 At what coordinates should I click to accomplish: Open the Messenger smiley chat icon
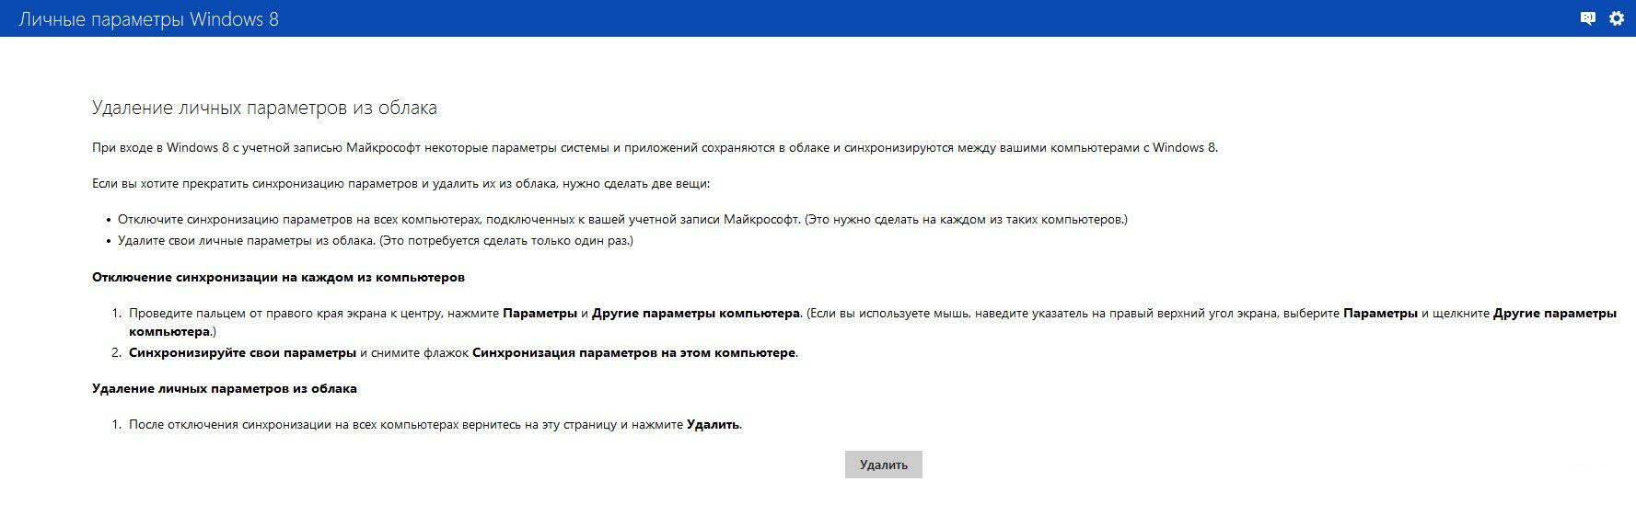pos(1587,18)
